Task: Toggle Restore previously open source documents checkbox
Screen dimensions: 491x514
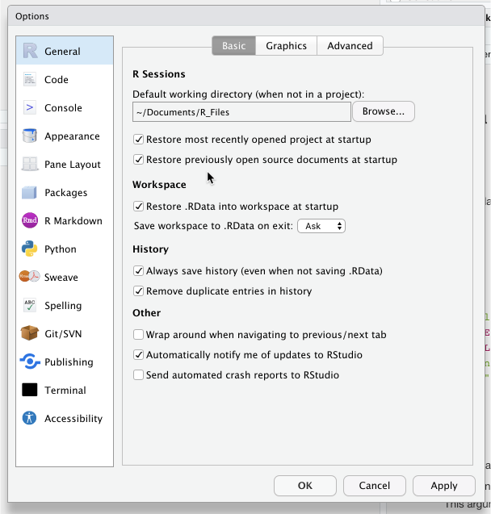Action: 138,160
